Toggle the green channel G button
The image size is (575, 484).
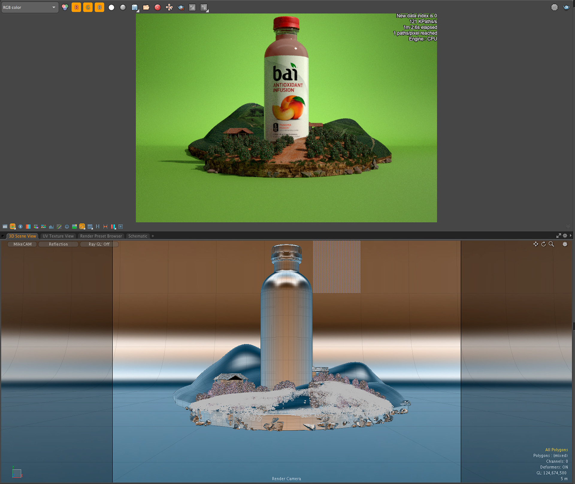pyautogui.click(x=88, y=7)
